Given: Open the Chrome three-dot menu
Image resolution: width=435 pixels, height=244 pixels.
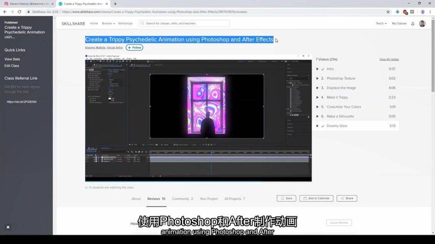Looking at the screenshot, I should (x=430, y=12).
